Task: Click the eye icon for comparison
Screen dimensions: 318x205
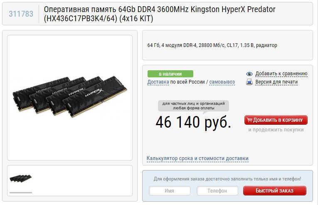Action: [x=249, y=74]
